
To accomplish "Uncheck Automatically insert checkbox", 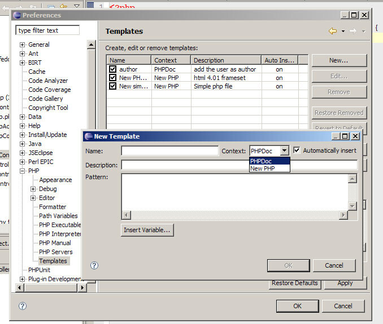I will point(297,150).
